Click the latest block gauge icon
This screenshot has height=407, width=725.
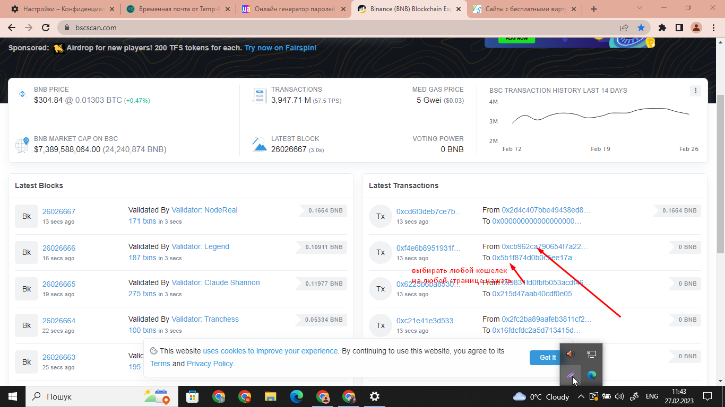coord(260,144)
